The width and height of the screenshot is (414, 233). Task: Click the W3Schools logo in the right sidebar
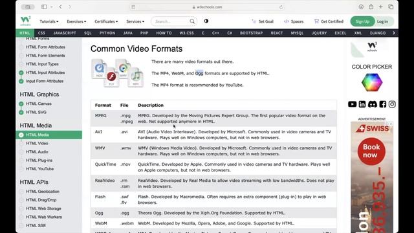(373, 47)
